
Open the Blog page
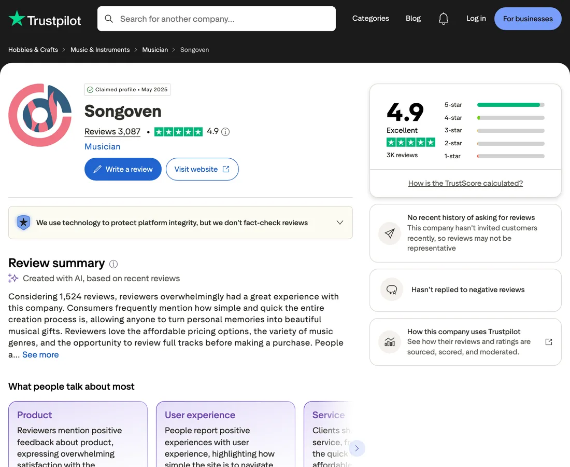(413, 18)
